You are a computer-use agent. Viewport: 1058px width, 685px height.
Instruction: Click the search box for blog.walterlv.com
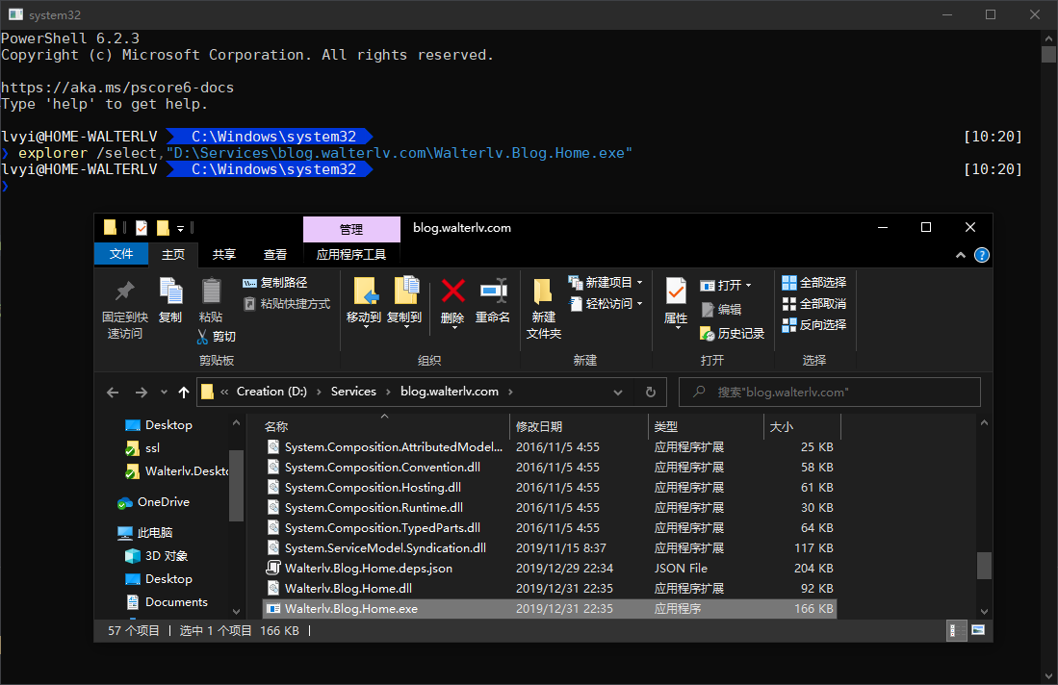(838, 393)
